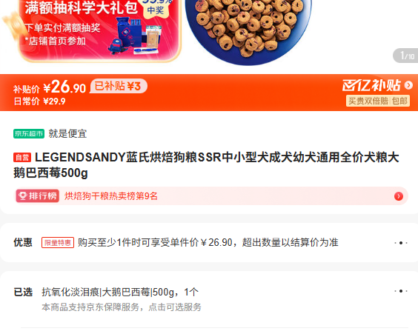Viewport: 418px width, 334px height.
Task: Open the 烘焙狗干粮热卖榜第9名 ranking bar
Action: click(211, 196)
